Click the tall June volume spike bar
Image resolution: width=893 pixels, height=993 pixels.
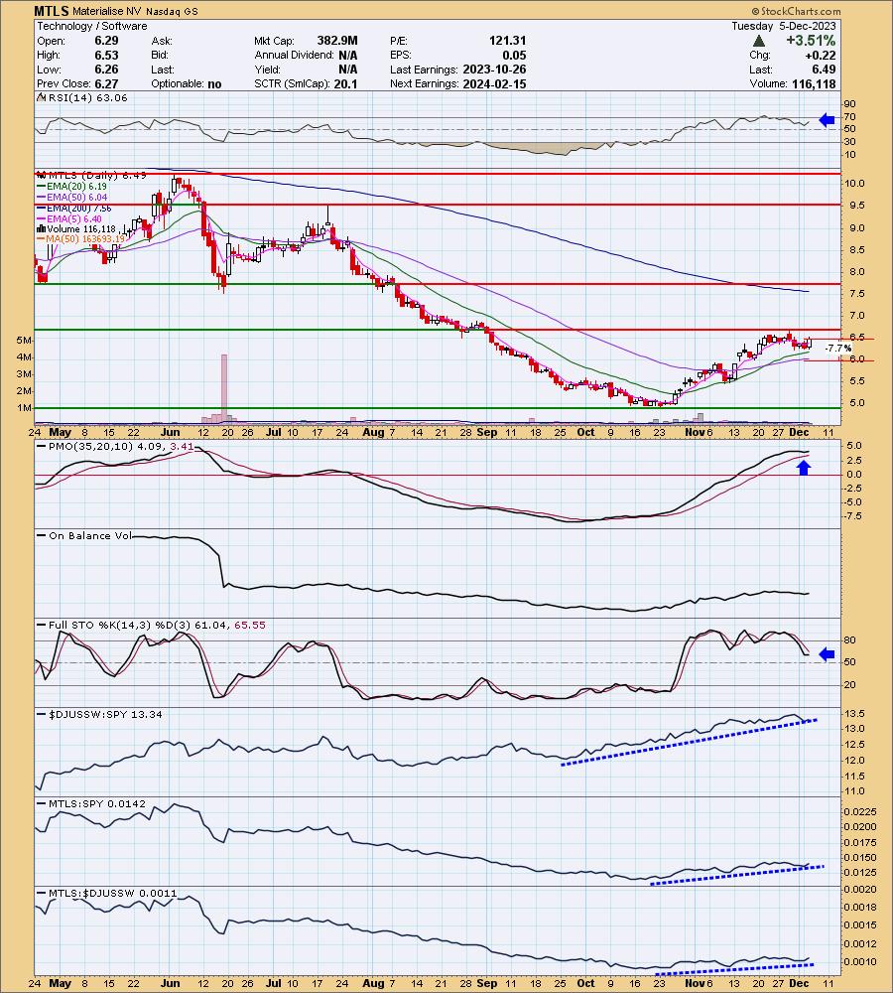[x=224, y=388]
